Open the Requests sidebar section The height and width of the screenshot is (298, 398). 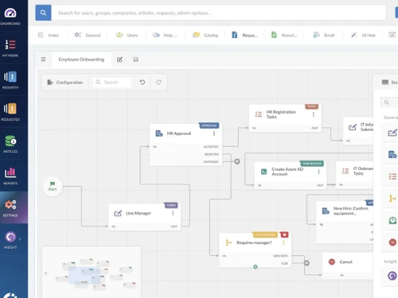tap(10, 79)
